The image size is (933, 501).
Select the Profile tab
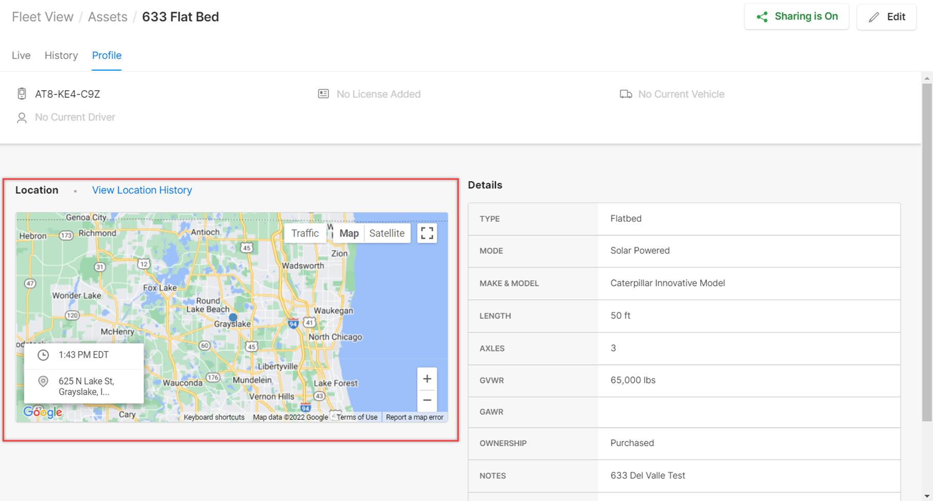(x=107, y=55)
